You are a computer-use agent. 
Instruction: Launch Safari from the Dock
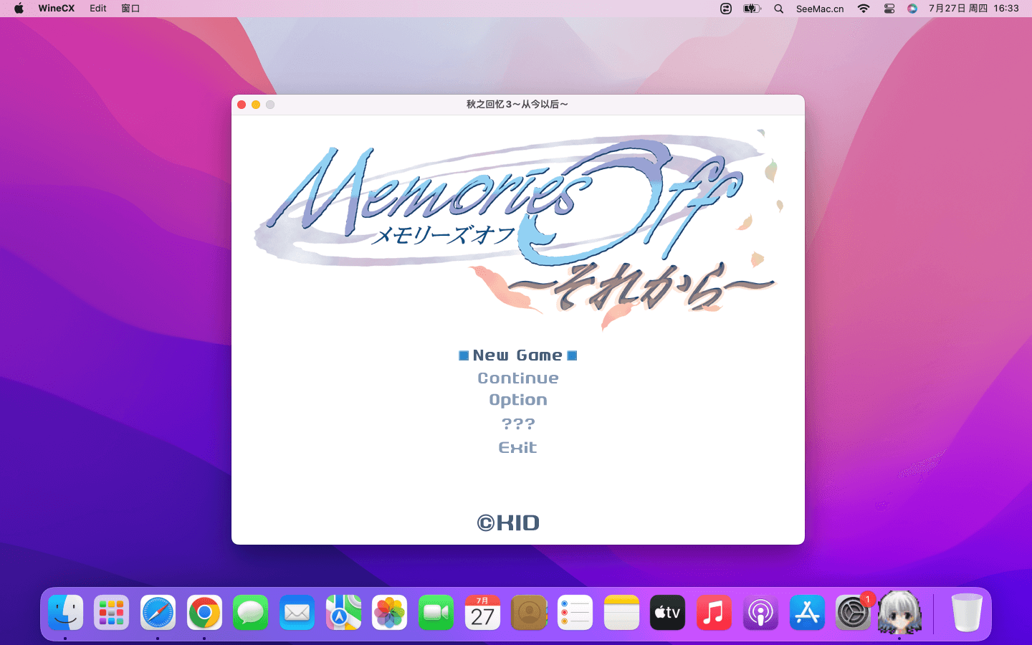point(158,613)
